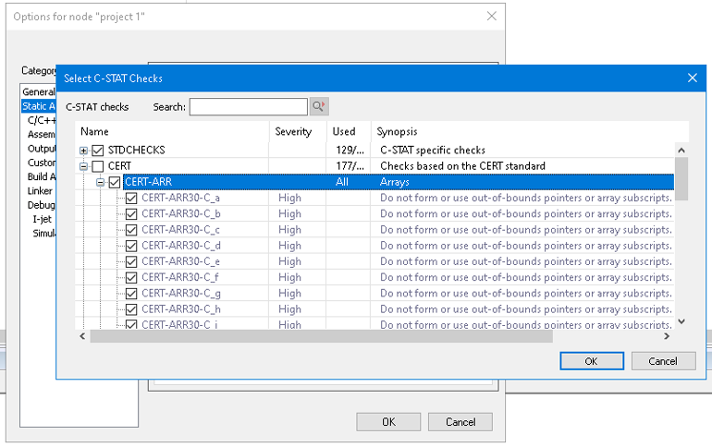
Task: Select the I-jet category item
Action: 42,219
